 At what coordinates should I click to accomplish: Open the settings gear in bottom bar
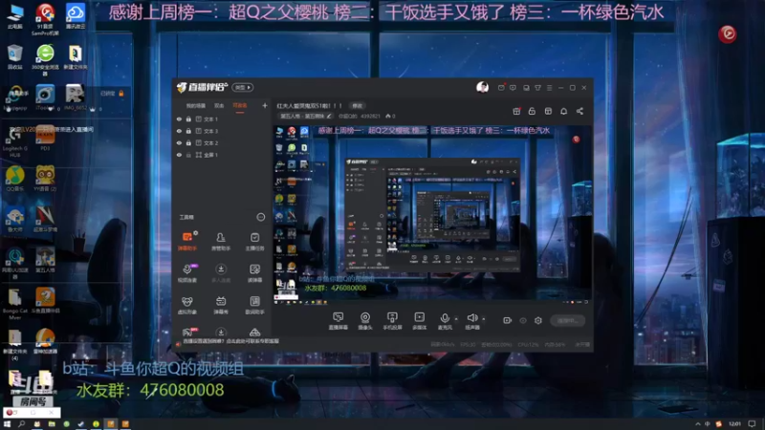[x=538, y=320]
